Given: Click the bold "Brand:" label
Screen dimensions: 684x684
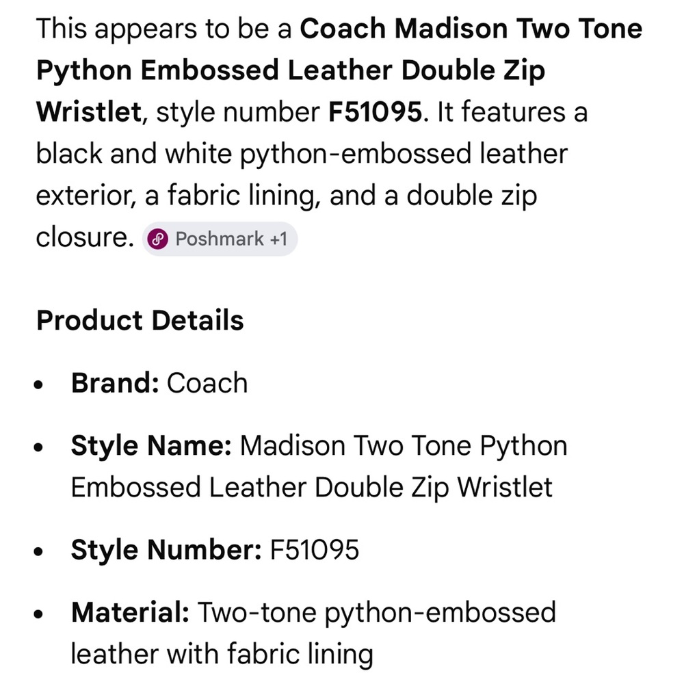Looking at the screenshot, I should tap(115, 383).
